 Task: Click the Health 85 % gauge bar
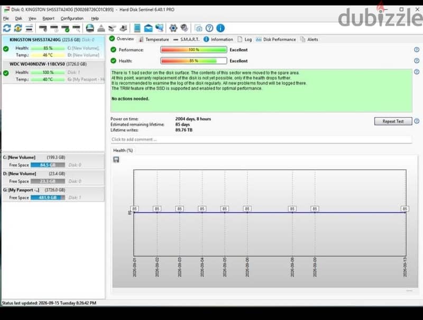[x=194, y=61]
